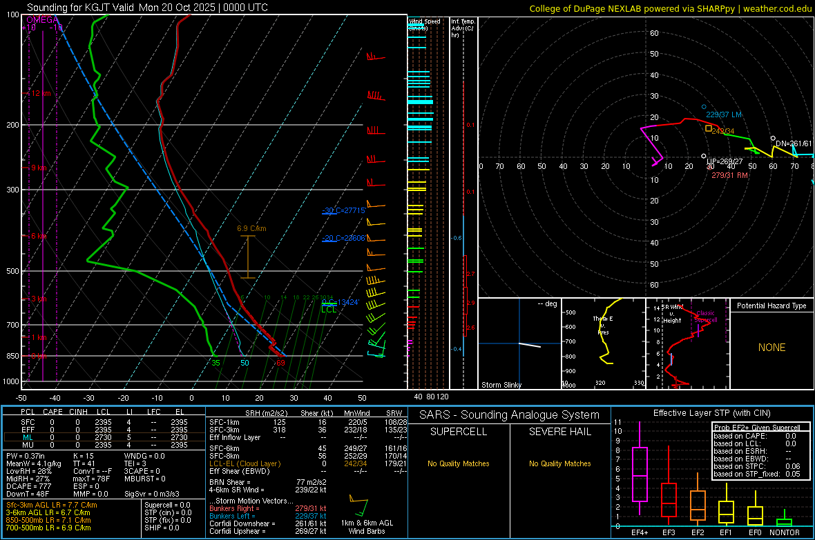
Task: Select the SEVERE HAIL analog column header
Action: pos(559,432)
